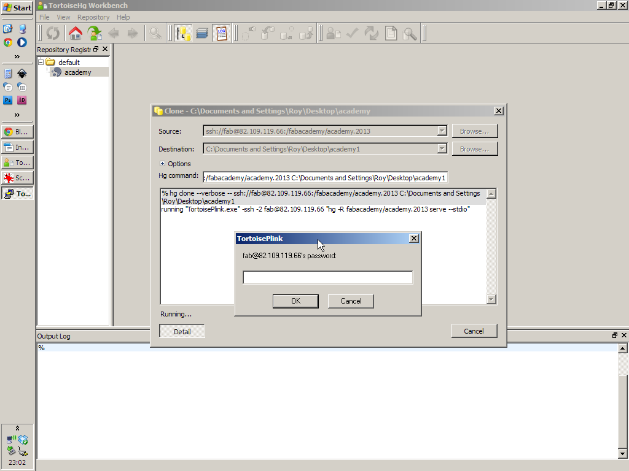Close the Output Log panel
Viewport: 629px width, 471px height.
point(624,335)
